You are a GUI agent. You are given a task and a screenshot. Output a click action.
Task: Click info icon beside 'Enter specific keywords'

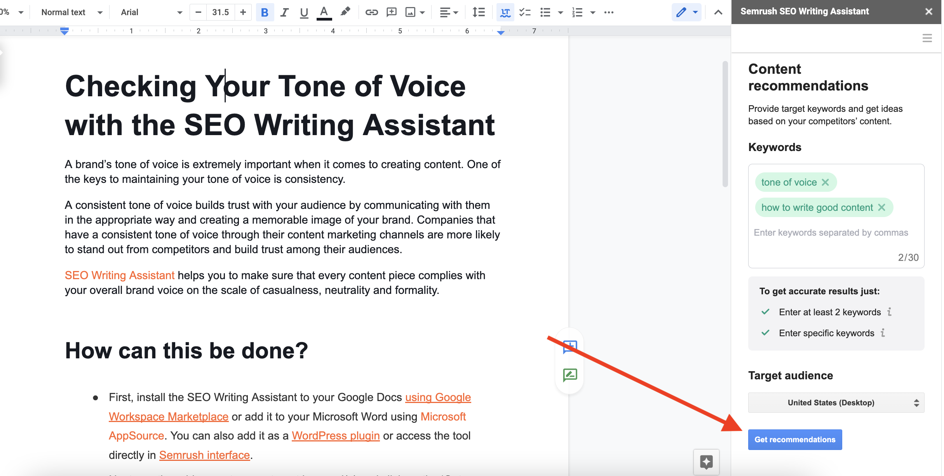[883, 333]
